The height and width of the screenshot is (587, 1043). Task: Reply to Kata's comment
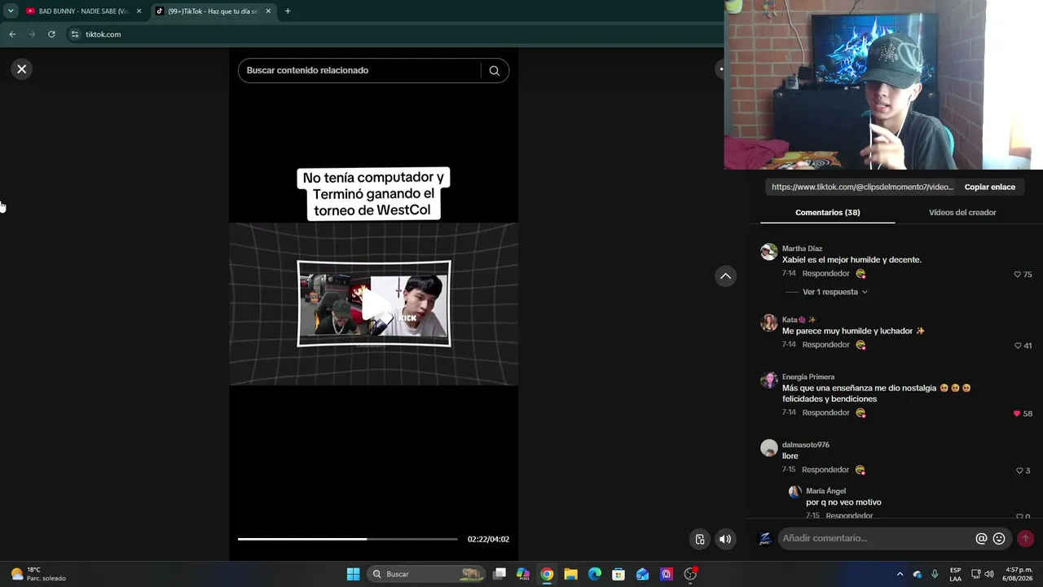pos(825,345)
